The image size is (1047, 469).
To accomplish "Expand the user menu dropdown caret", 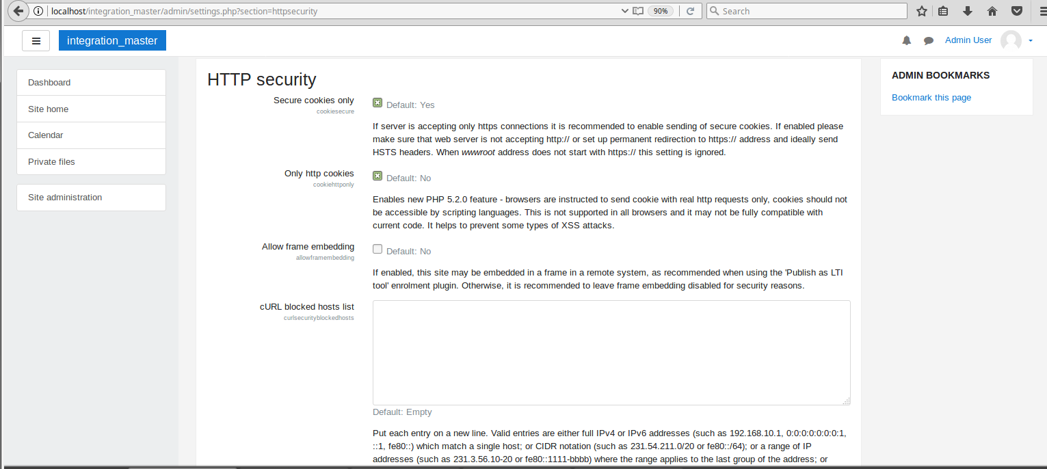I will [1031, 41].
